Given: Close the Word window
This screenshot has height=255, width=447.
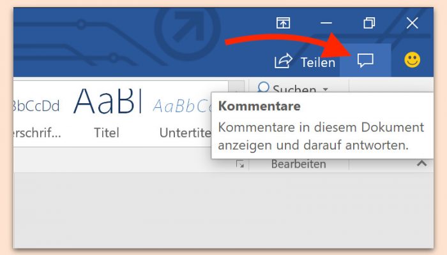Looking at the screenshot, I should (x=413, y=23).
